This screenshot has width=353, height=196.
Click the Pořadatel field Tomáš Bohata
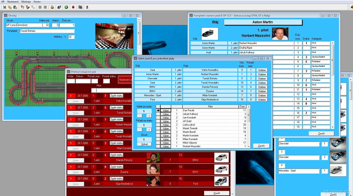(47, 31)
